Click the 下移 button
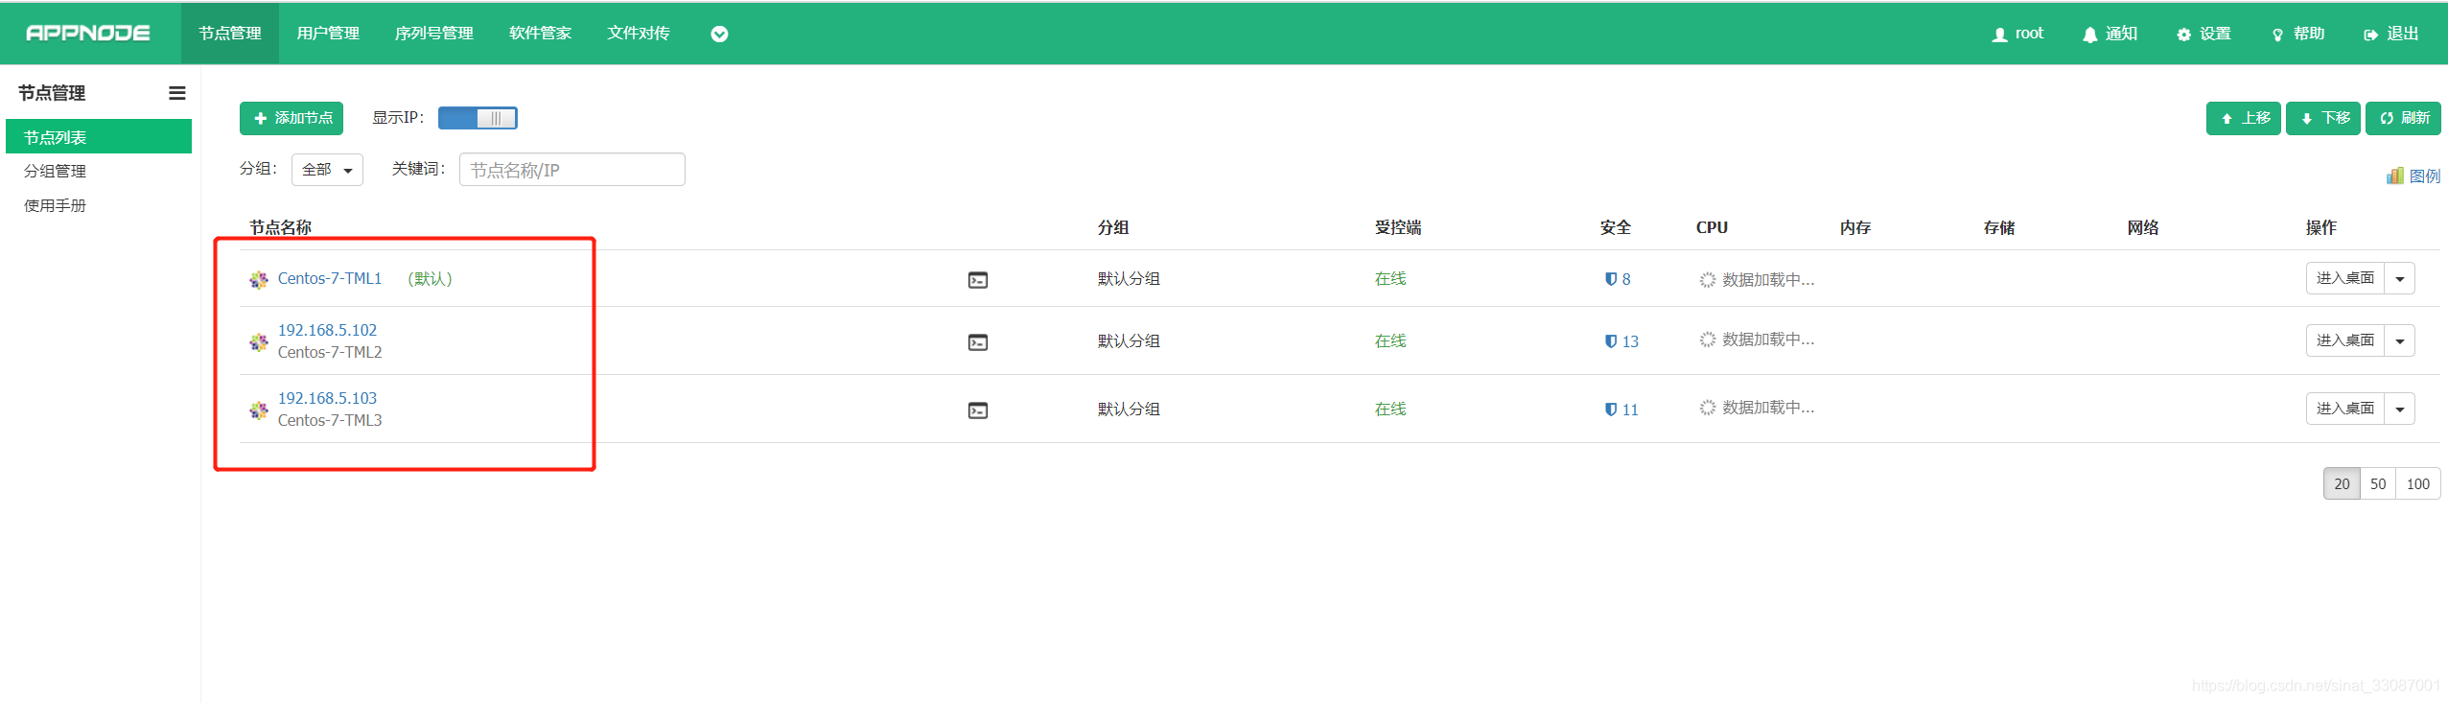The height and width of the screenshot is (703, 2448). click(x=2323, y=118)
